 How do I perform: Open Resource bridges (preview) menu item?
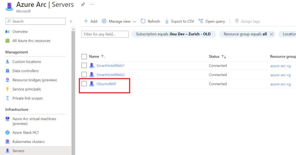click(35, 80)
